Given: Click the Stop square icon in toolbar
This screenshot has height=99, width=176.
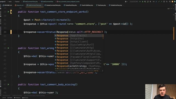Looking at the screenshot, I should coord(150,2).
